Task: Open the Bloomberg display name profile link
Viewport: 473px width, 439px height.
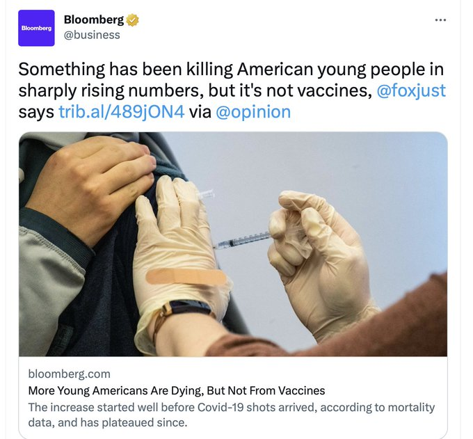Action: tap(93, 20)
